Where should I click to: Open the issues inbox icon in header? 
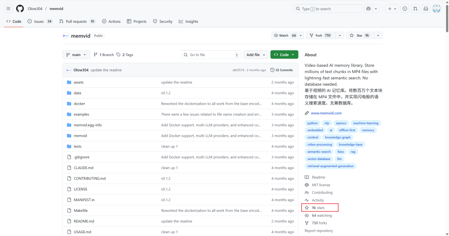(405, 9)
